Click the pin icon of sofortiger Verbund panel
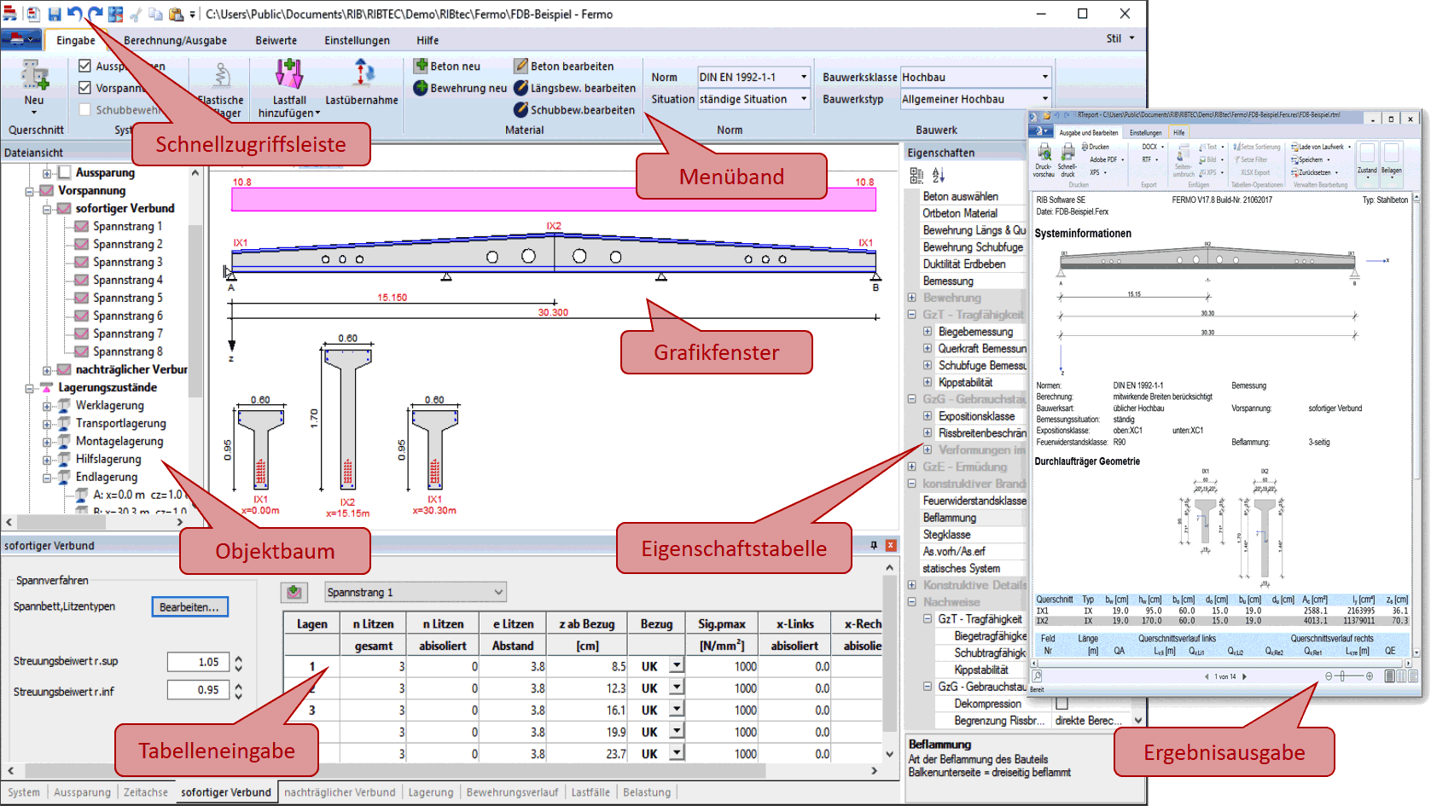This screenshot has width=1431, height=806. point(874,545)
